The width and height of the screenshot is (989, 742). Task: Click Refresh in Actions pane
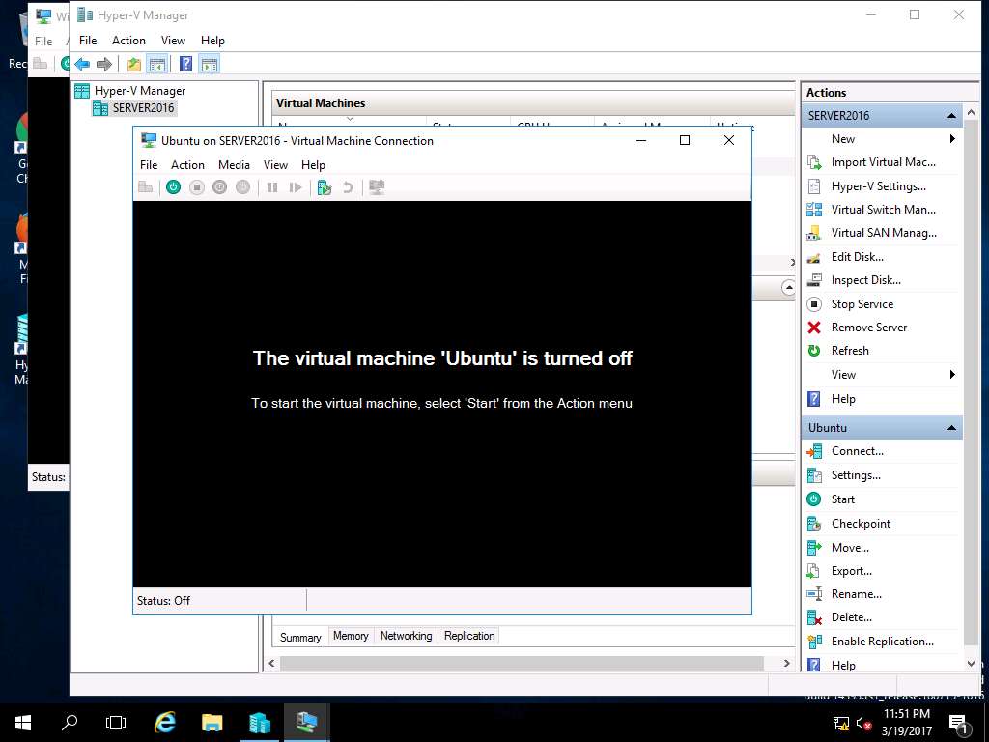pyautogui.click(x=850, y=351)
